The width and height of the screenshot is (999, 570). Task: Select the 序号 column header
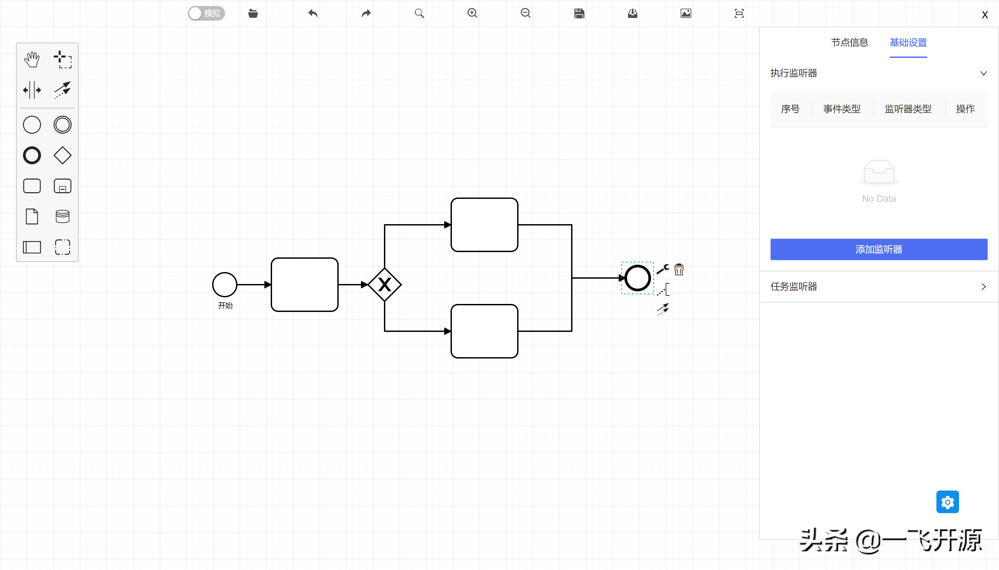point(790,109)
